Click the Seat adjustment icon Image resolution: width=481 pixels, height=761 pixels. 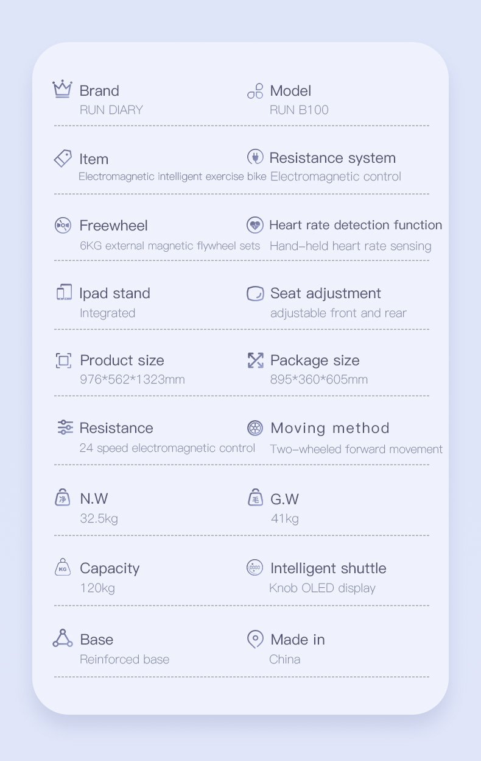(255, 293)
